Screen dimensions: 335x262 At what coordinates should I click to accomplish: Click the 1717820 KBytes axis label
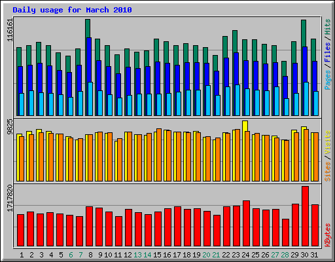pos(10,198)
